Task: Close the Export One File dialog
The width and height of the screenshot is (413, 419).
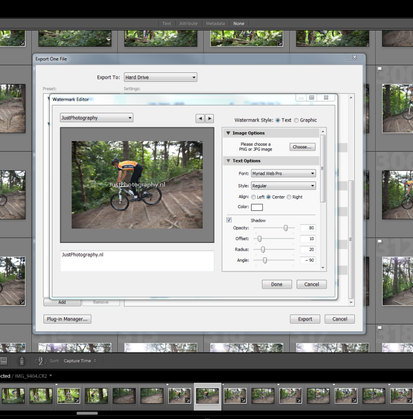Action: click(x=354, y=57)
